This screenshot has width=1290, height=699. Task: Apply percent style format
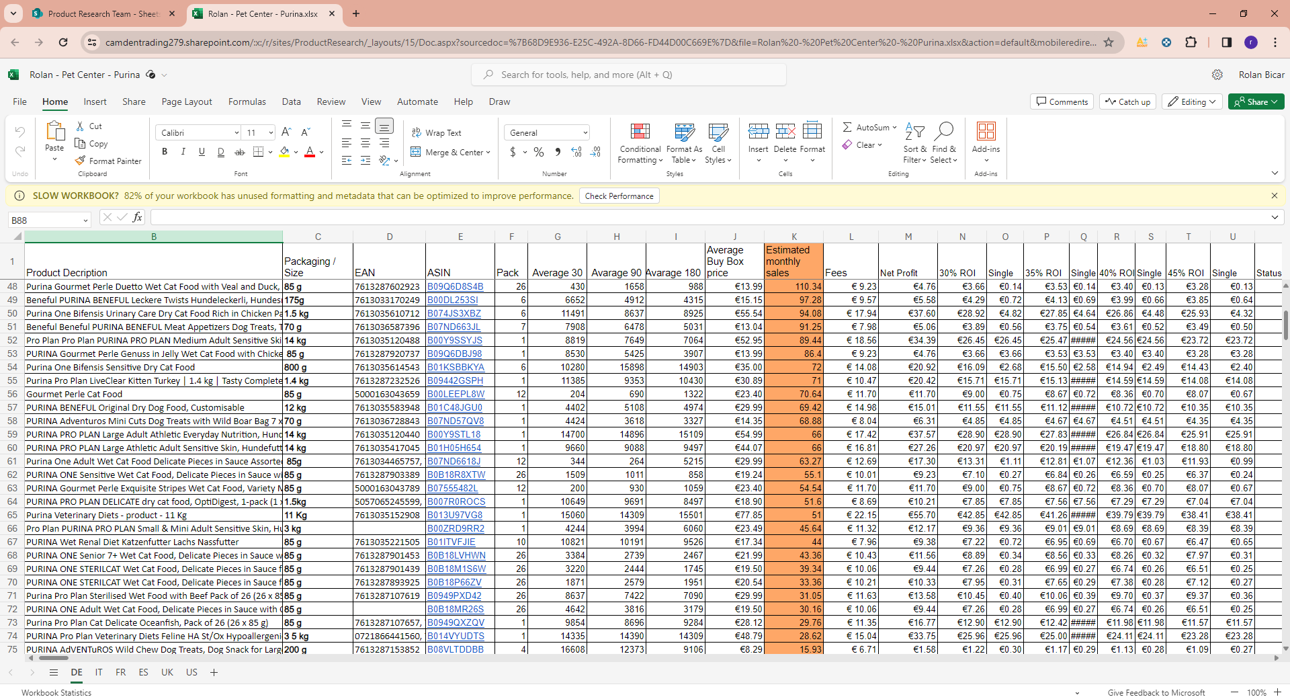[x=539, y=152]
